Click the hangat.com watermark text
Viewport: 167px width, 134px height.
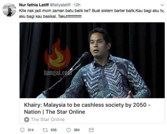[x=58, y=73]
